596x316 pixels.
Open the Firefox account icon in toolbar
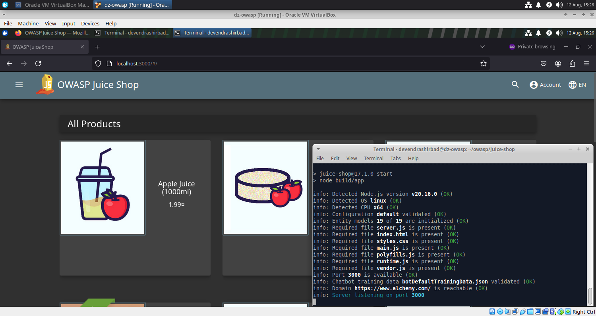558,63
